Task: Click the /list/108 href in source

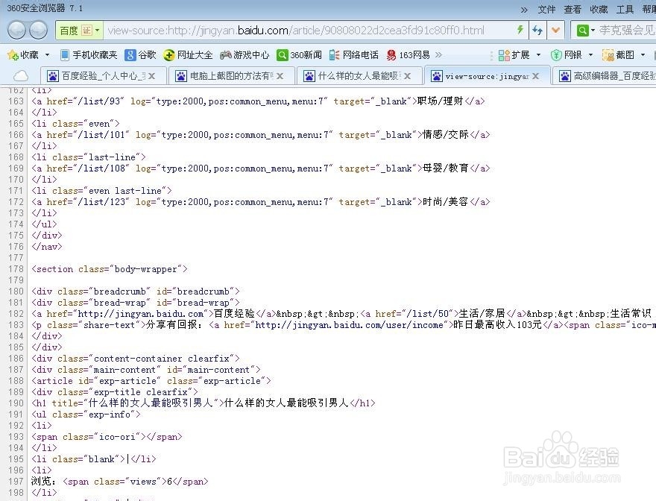Action: tap(101, 168)
